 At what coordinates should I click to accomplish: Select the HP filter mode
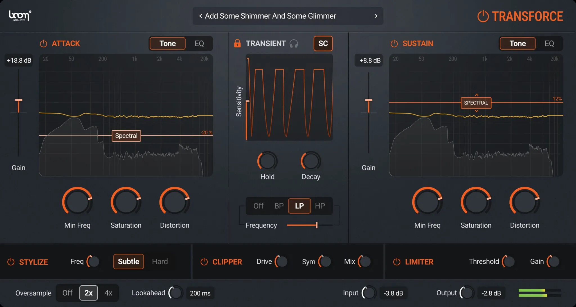coord(320,206)
